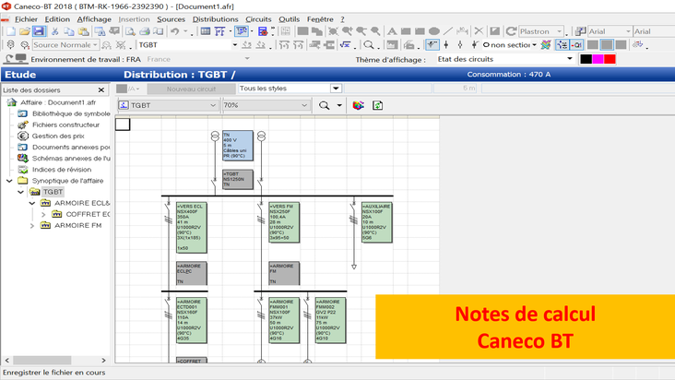The image size is (675, 380).
Task: Click the magenta color swatch
Action: tap(598, 59)
